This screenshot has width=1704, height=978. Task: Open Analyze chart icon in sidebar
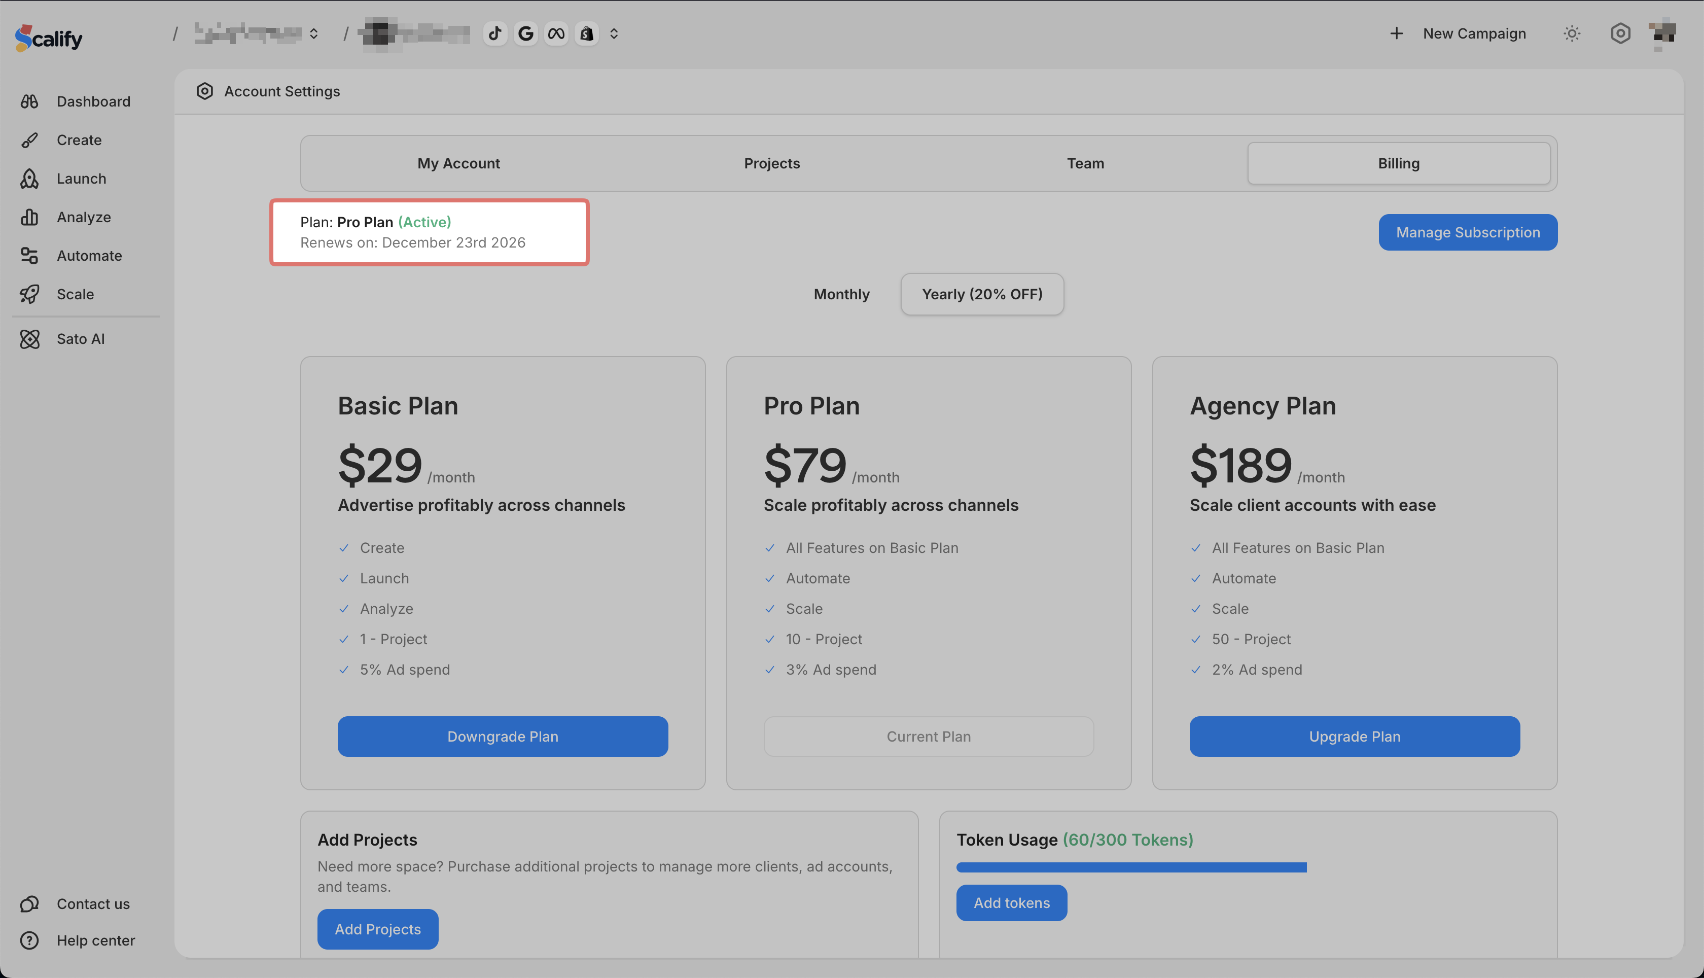29,217
